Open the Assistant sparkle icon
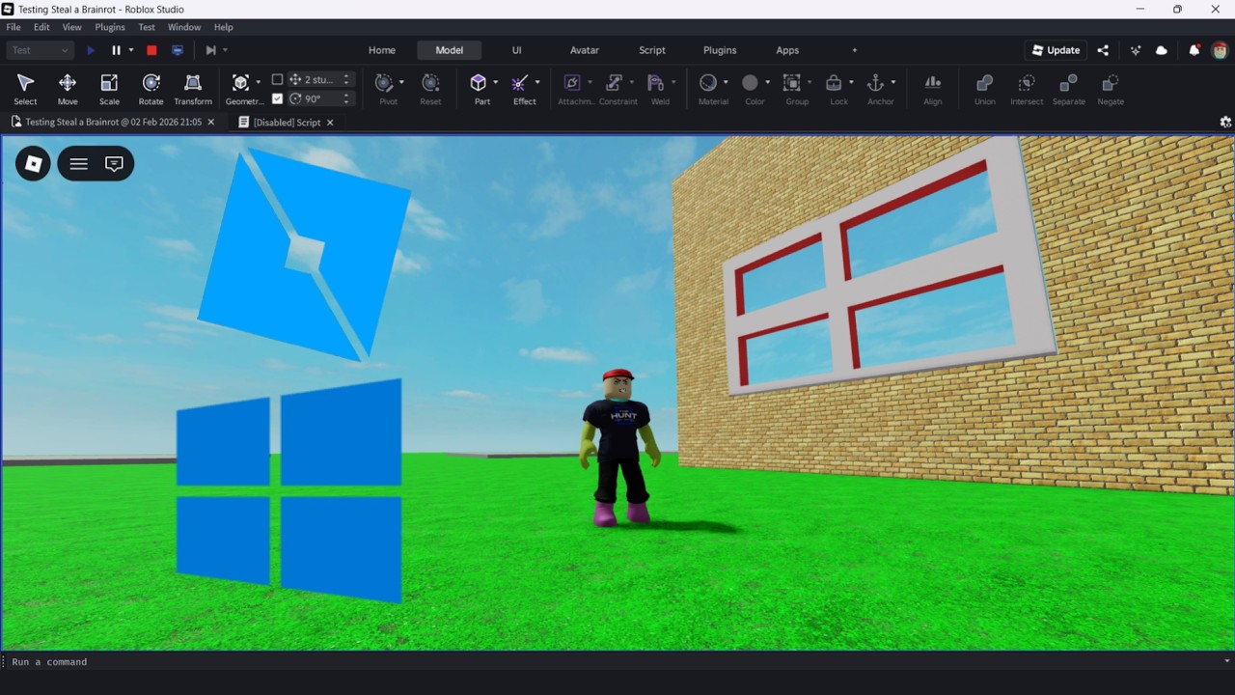 coord(1136,50)
